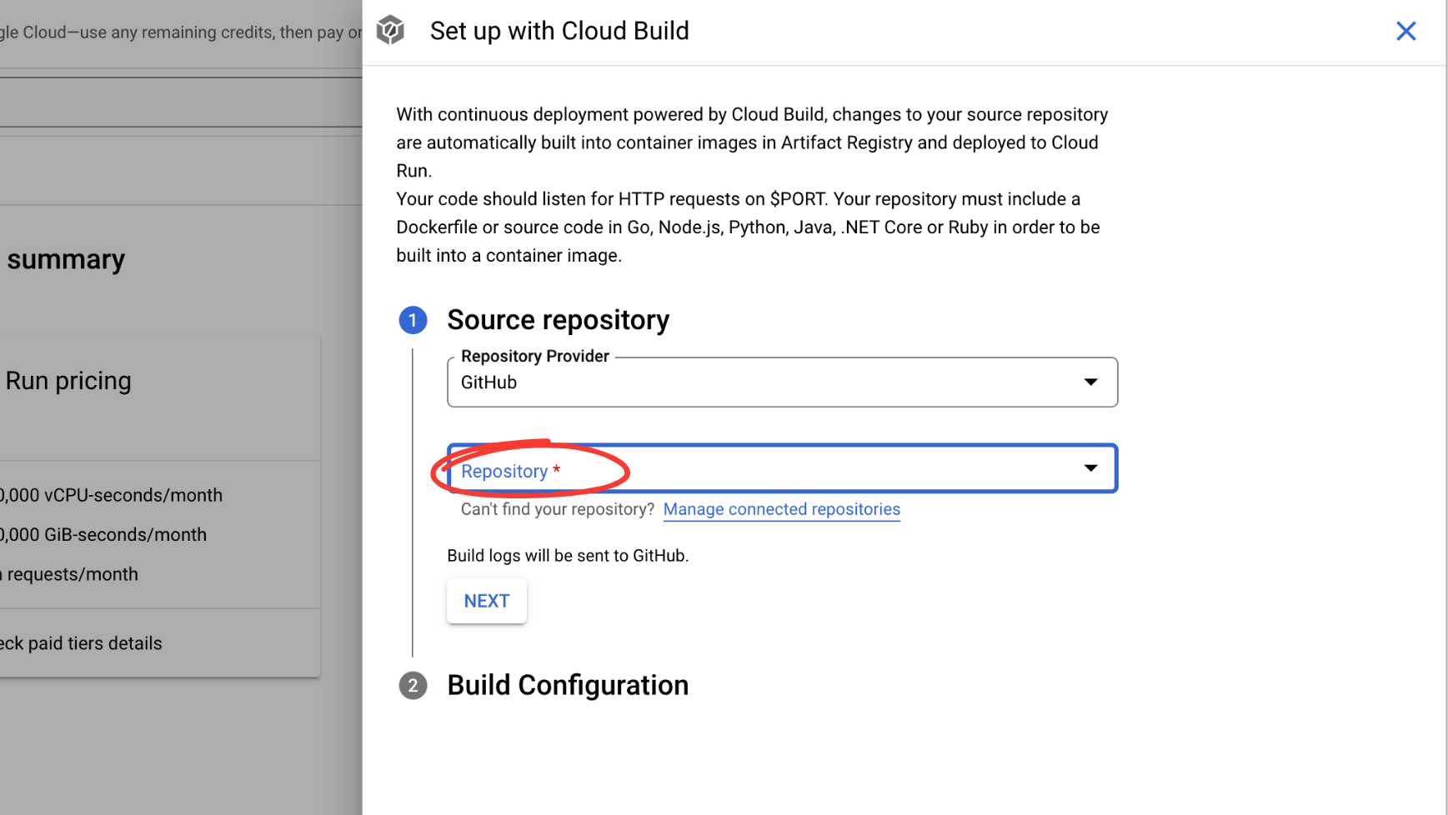Open the Repository dropdown
The width and height of the screenshot is (1448, 815).
[x=782, y=468]
